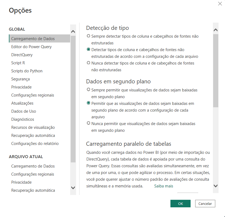
Task: Click left sidebar scroll up arrow
Action: [x=73, y=31]
